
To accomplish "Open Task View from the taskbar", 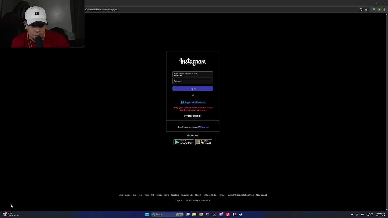I will pyautogui.click(x=188, y=214).
